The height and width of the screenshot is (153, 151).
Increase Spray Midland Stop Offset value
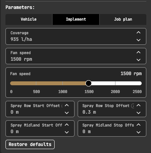(139, 125)
